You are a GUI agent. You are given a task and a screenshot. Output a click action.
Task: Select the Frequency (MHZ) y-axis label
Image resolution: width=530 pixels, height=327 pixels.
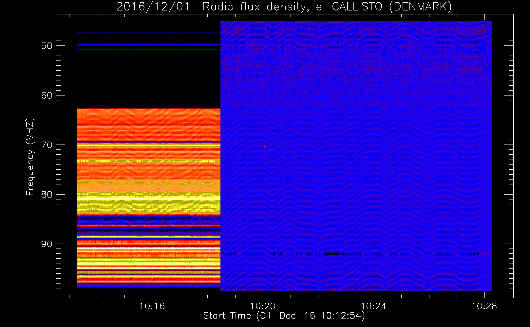pyautogui.click(x=30, y=157)
